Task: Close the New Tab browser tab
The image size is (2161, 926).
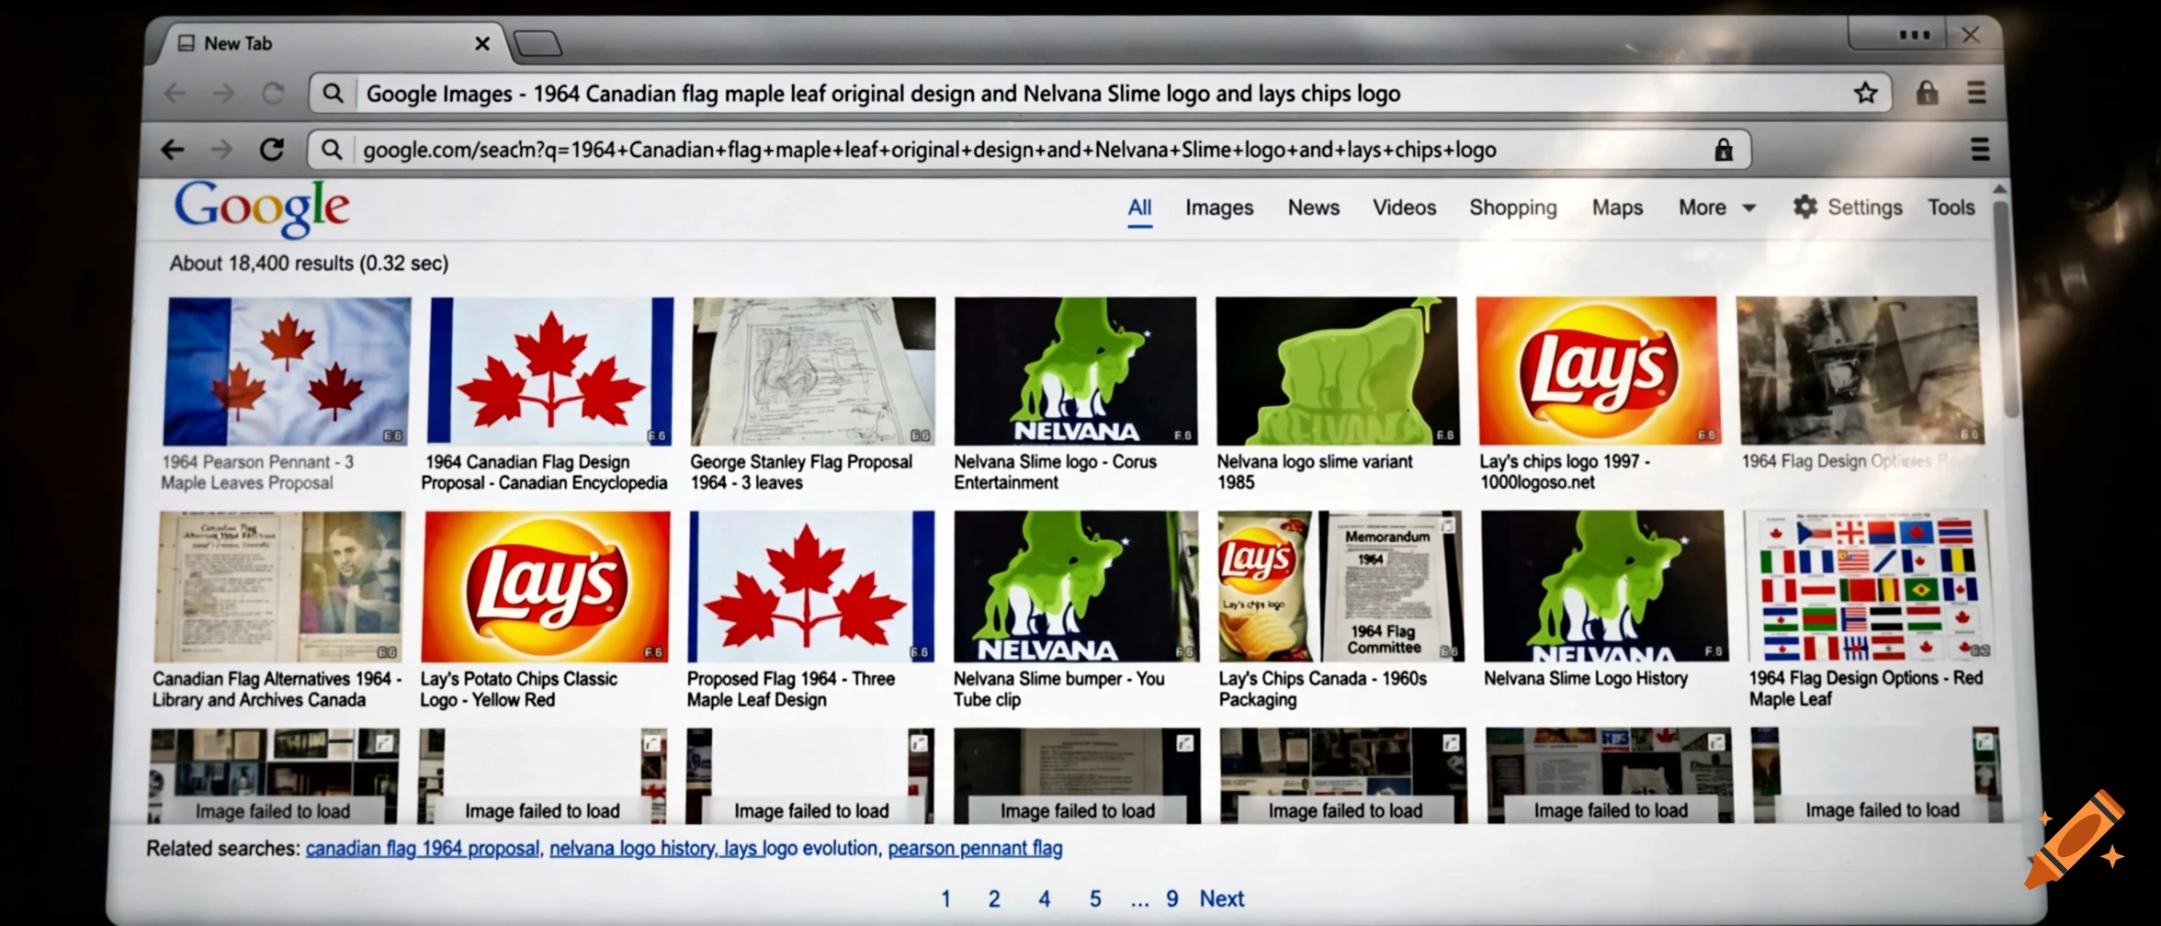Action: click(481, 43)
